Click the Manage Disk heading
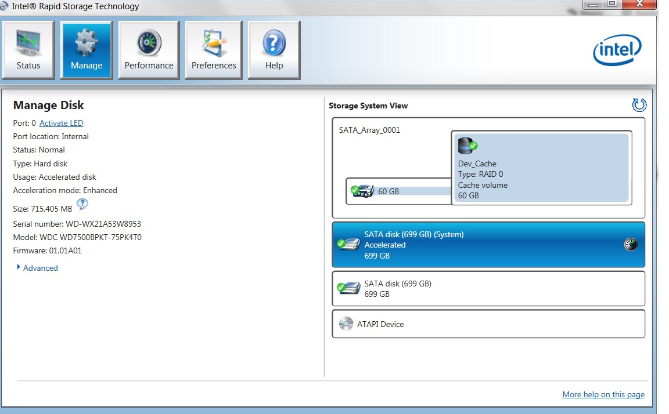 tap(49, 105)
